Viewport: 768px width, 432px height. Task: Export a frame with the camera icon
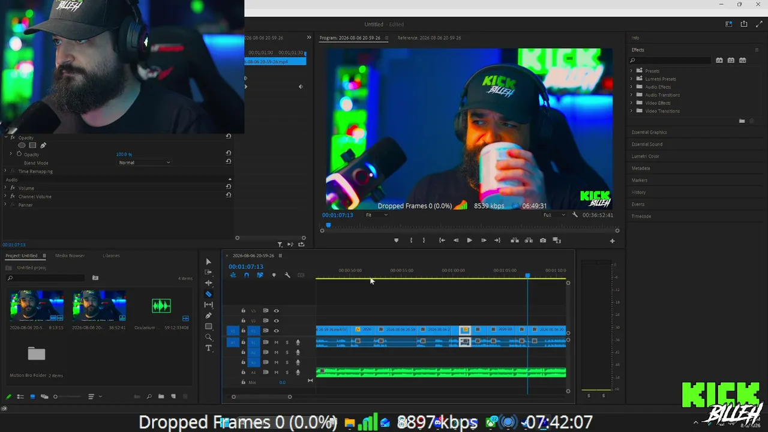coord(543,241)
